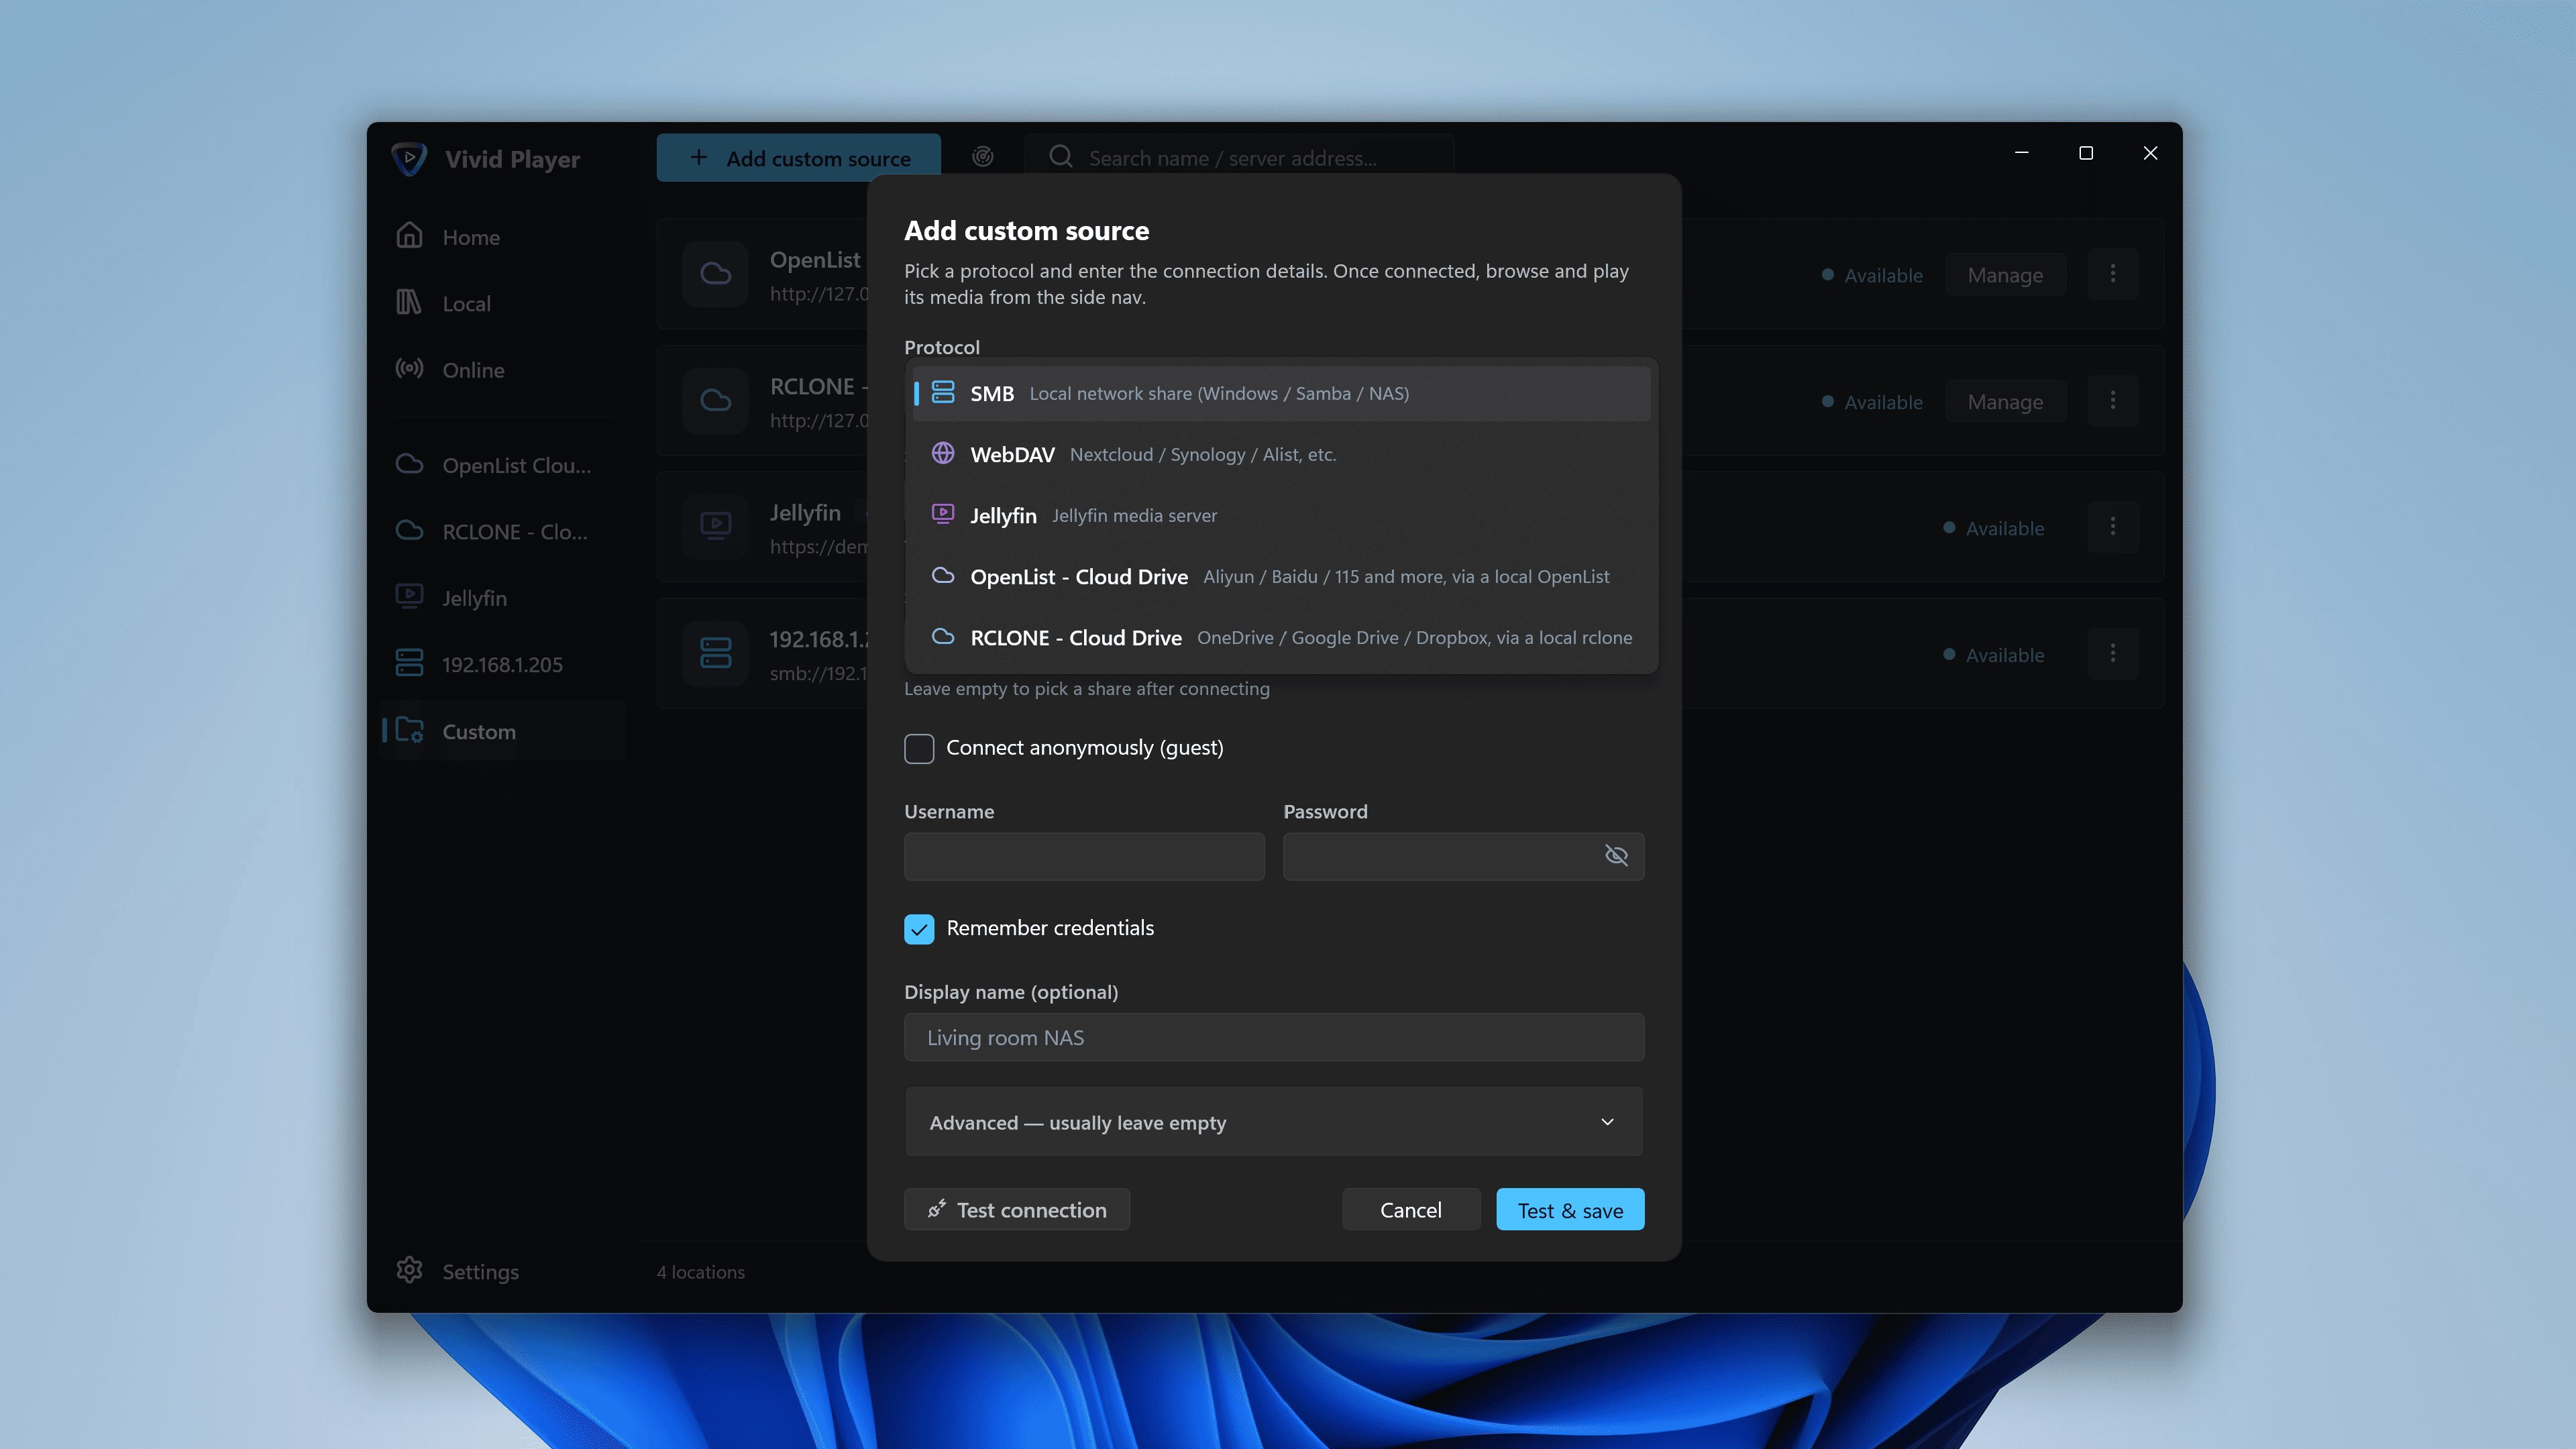This screenshot has height=1449, width=2576.
Task: Click Test & save button
Action: [x=1570, y=1209]
